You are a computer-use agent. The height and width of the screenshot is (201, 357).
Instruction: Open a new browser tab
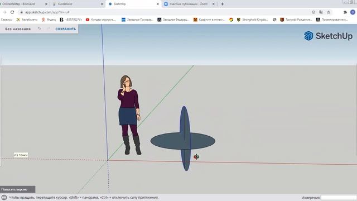coord(222,4)
